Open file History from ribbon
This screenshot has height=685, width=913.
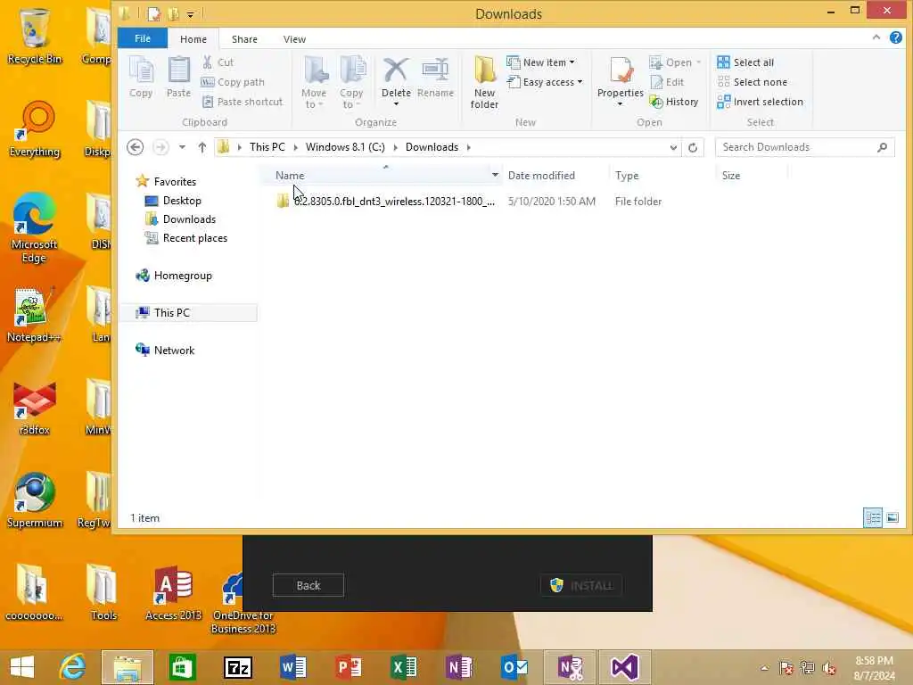(674, 102)
